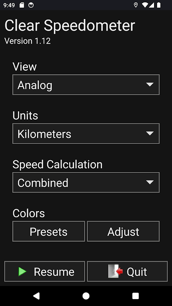Expand the arrow on the Analog selector
The height and width of the screenshot is (306, 172).
click(x=150, y=85)
